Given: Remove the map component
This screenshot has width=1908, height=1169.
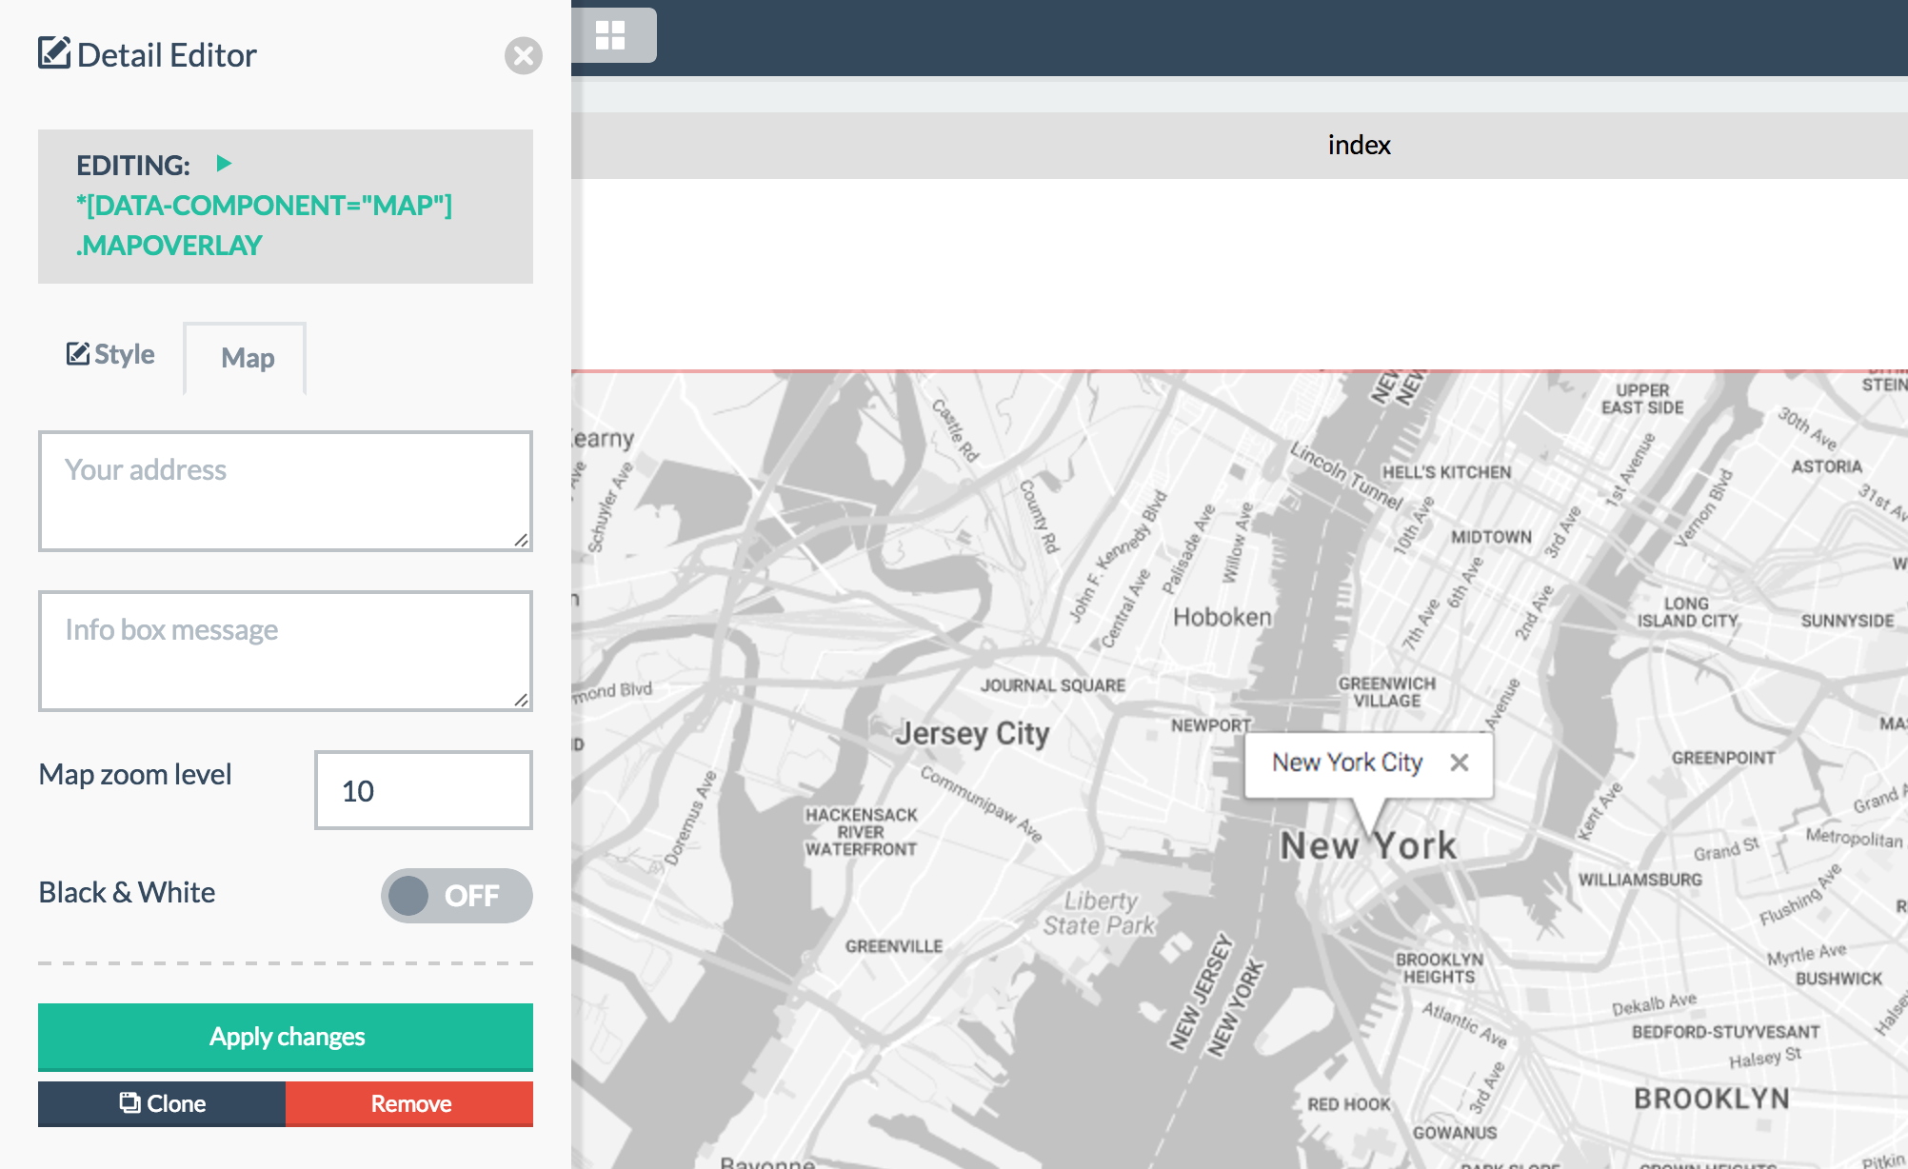Looking at the screenshot, I should pyautogui.click(x=409, y=1103).
